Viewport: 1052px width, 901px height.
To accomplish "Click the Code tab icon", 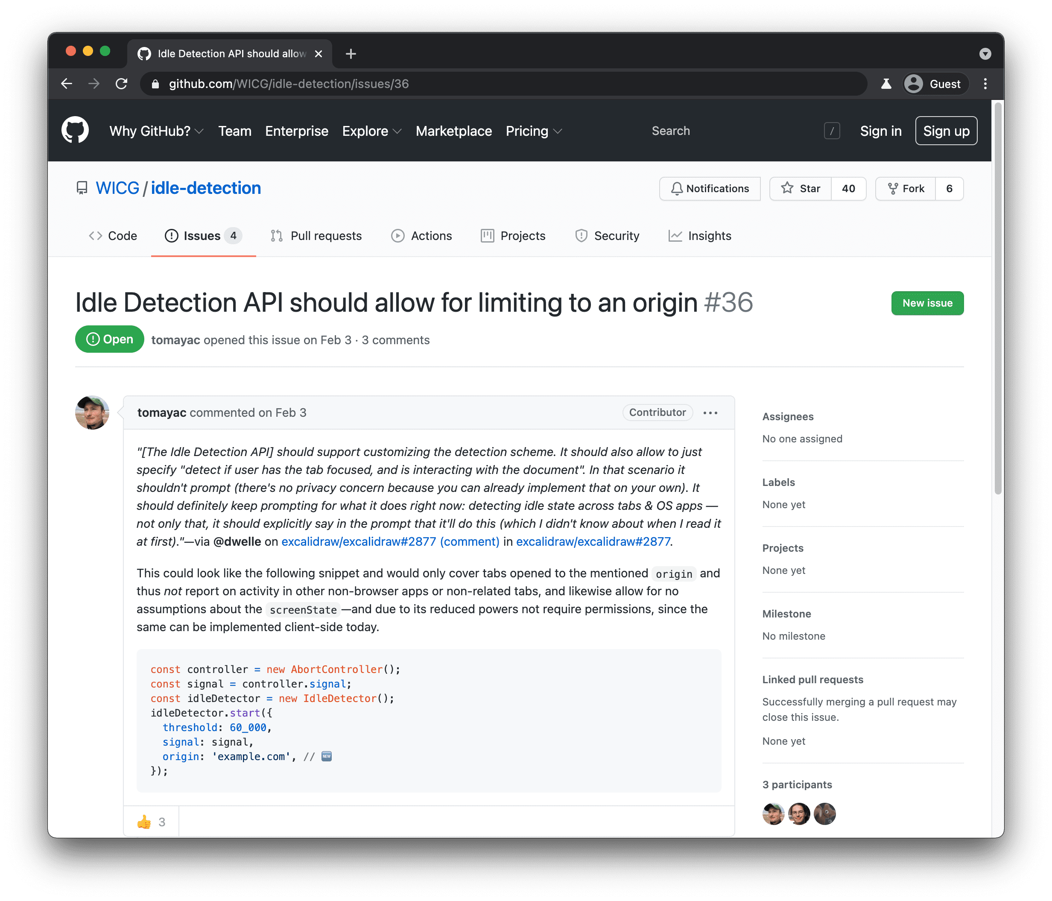I will point(96,236).
